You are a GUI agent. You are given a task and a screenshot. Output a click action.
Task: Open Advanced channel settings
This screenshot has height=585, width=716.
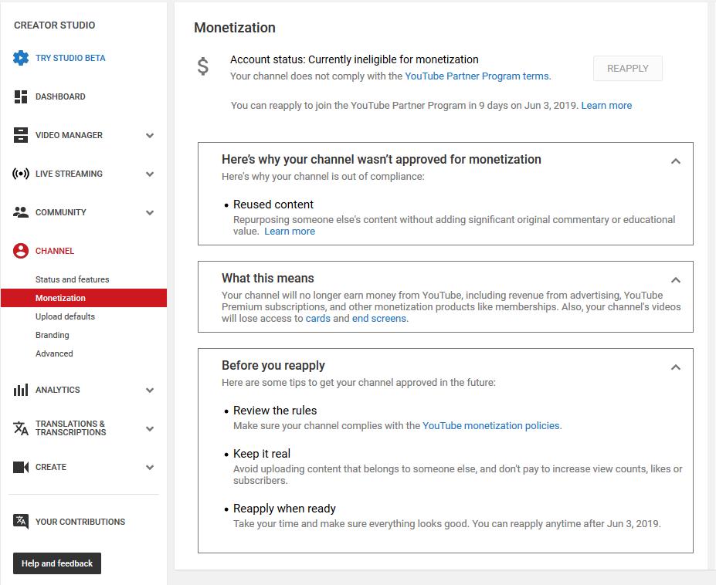(x=54, y=353)
